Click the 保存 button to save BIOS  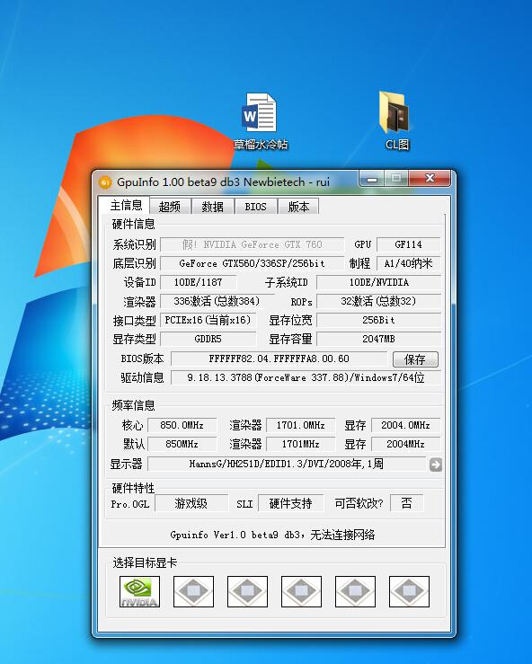[415, 359]
